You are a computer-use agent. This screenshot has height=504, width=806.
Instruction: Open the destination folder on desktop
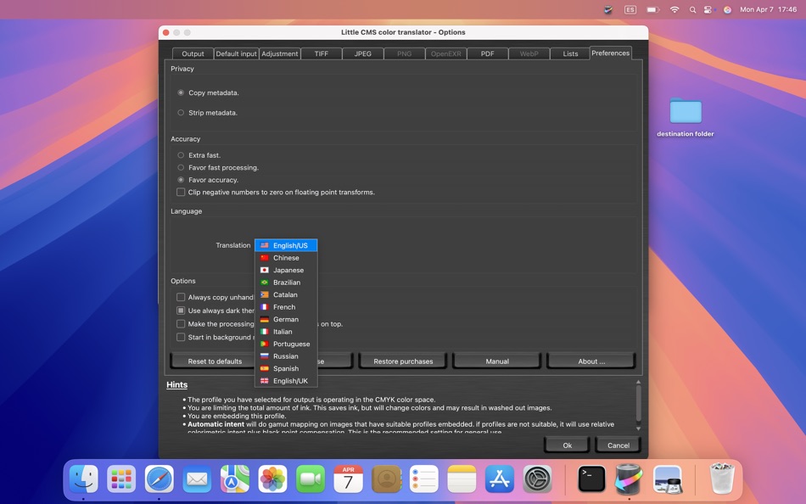(686, 117)
